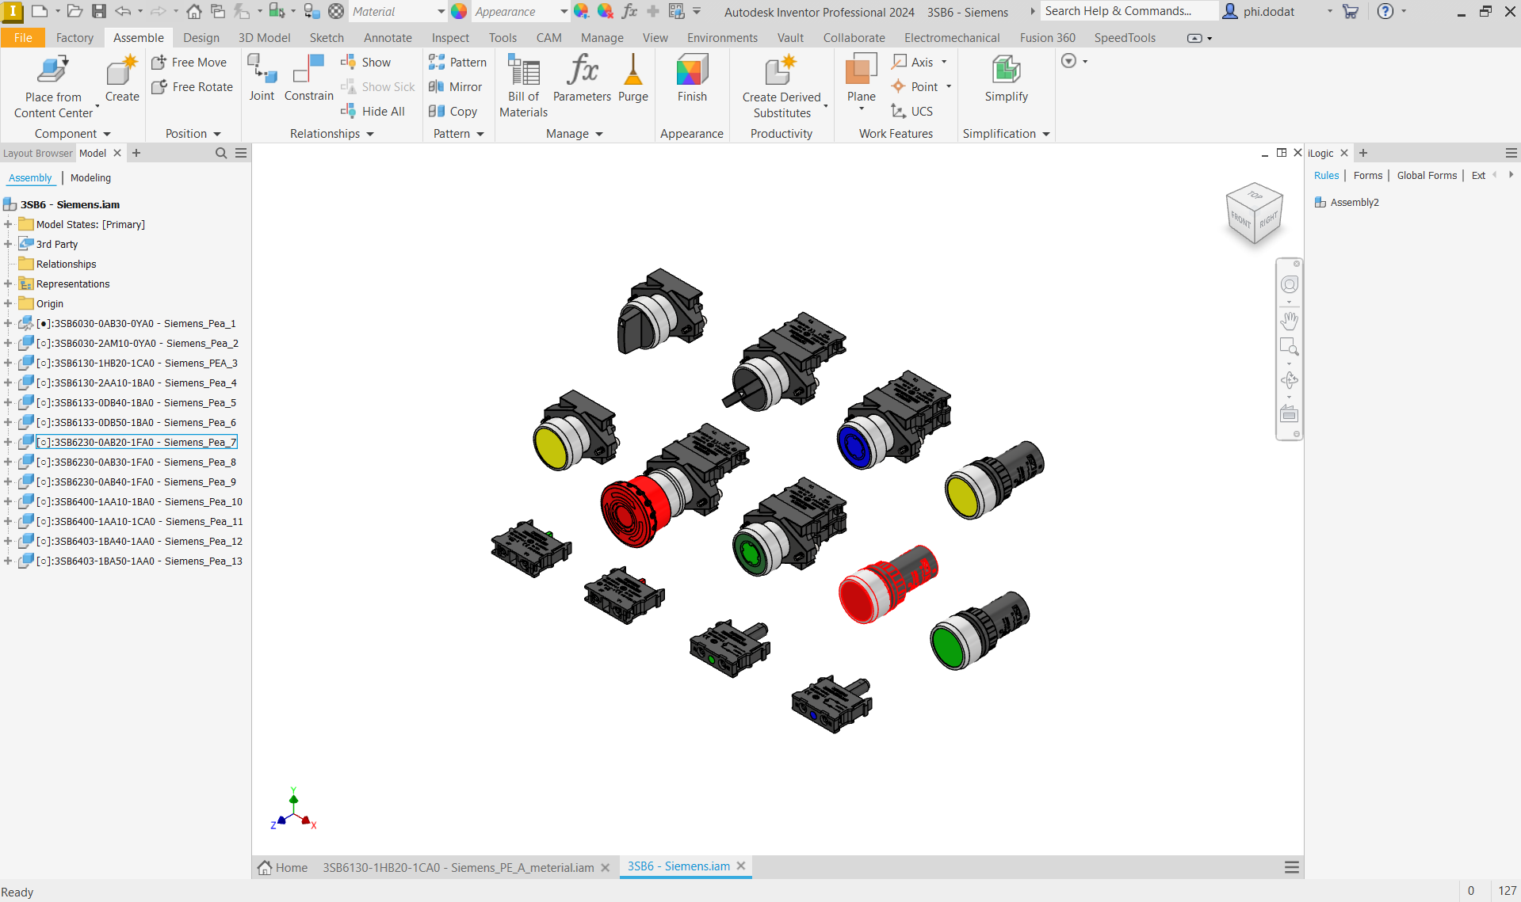Click the Finish appearance icon

click(x=692, y=78)
